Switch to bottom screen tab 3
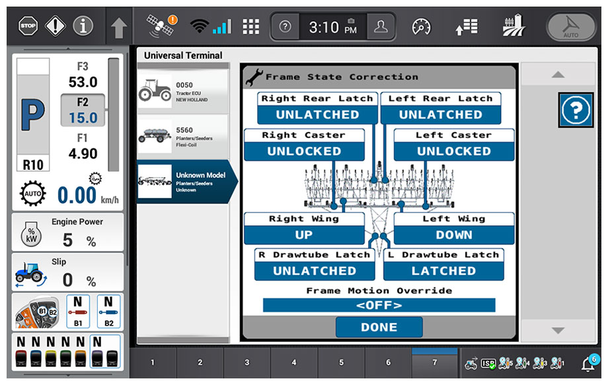608x385 pixels. tap(247, 363)
